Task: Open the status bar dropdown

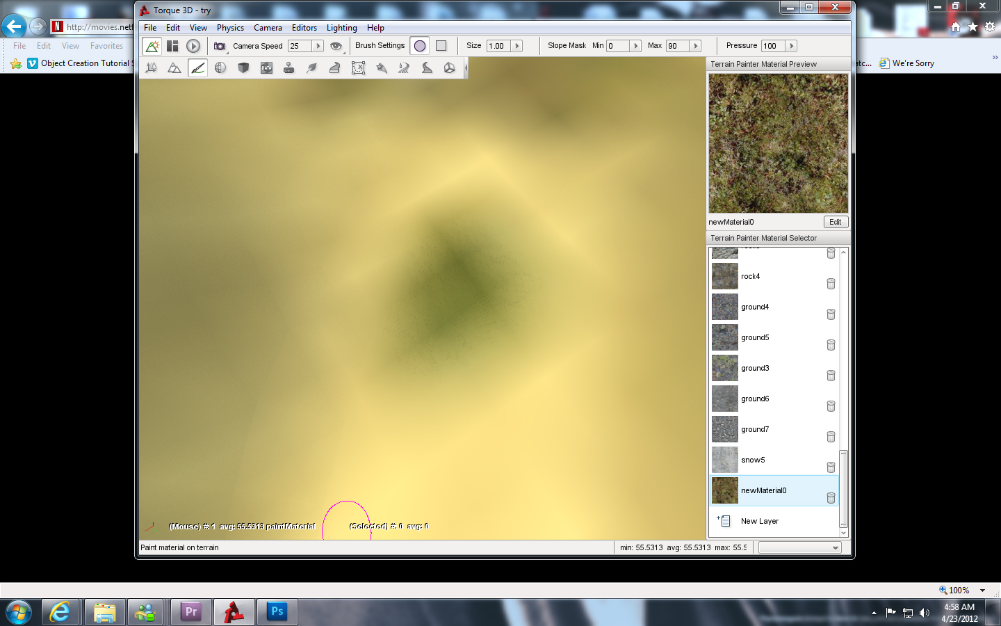Action: (x=800, y=548)
